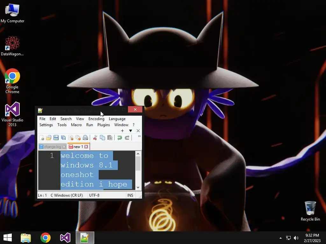Click the Print toolbar icon
The height and width of the screenshot is (244, 326).
pos(85,138)
